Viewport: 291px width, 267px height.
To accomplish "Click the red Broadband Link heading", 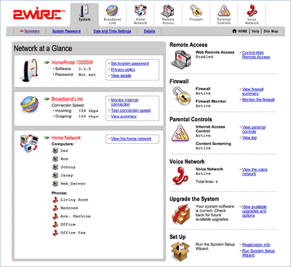I will [67, 99].
